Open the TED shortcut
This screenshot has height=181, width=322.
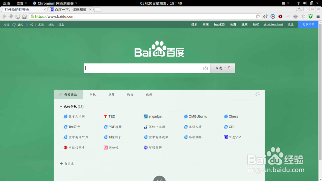point(109,117)
